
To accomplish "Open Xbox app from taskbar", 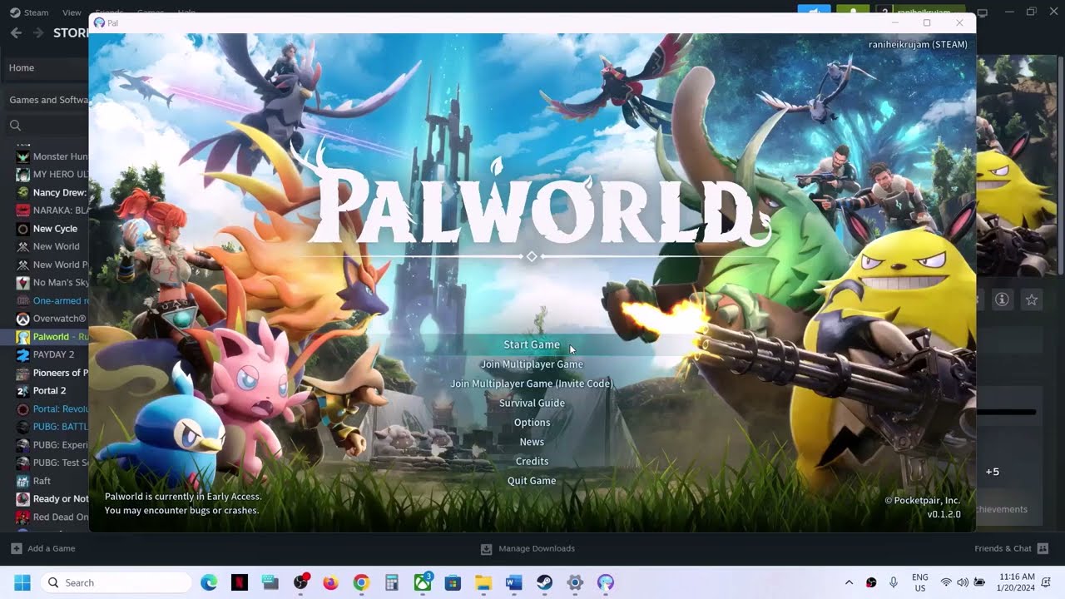I will [423, 582].
